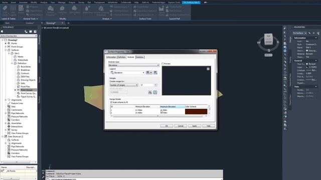Click the Water Drop analysis tool
321x180 pixels.
tap(87, 10)
